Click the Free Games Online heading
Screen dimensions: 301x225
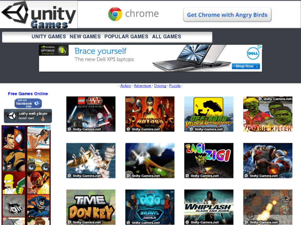tap(28, 94)
